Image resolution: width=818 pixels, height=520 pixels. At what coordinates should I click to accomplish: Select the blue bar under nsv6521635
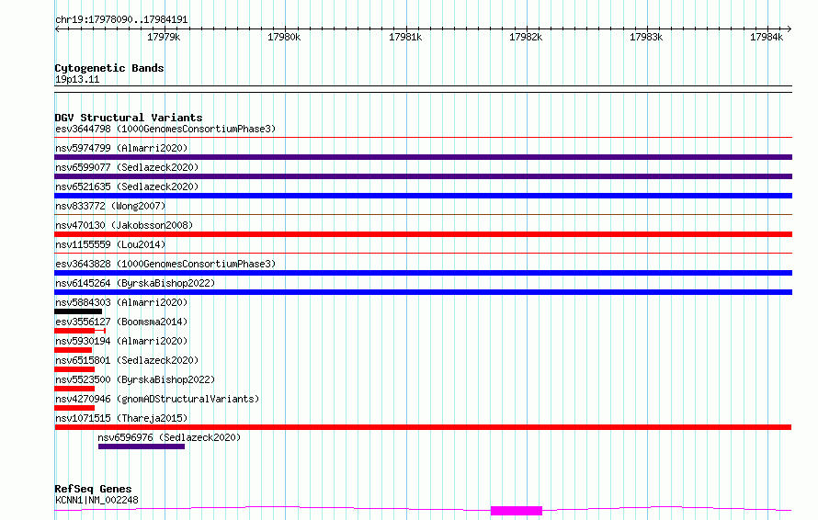(423, 196)
